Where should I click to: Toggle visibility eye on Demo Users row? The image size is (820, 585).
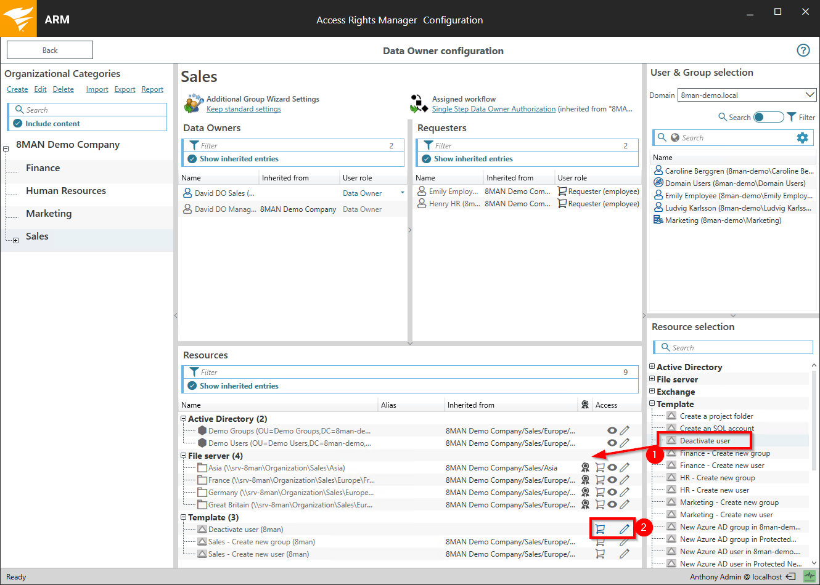[612, 443]
